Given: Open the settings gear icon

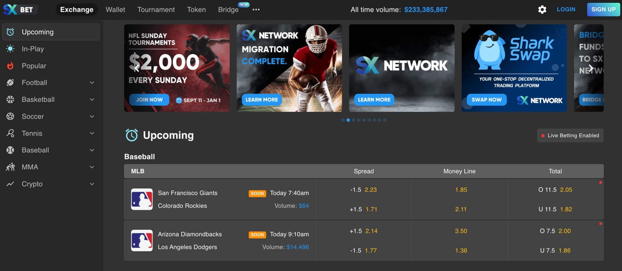Looking at the screenshot, I should 542,10.
